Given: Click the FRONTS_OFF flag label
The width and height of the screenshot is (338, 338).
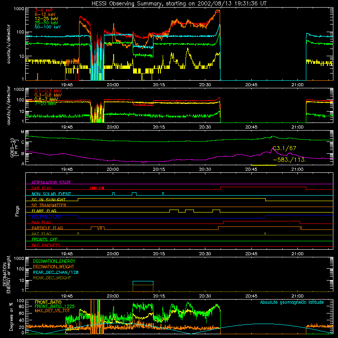Looking at the screenshot, I should pyautogui.click(x=45, y=239).
